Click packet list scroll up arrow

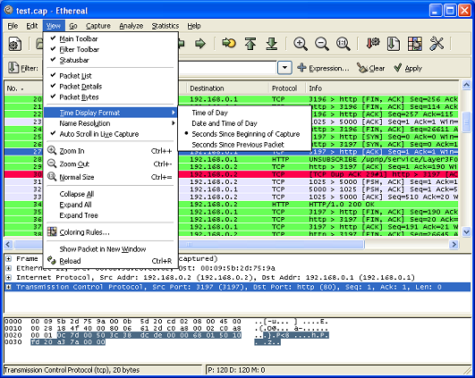click(466, 86)
